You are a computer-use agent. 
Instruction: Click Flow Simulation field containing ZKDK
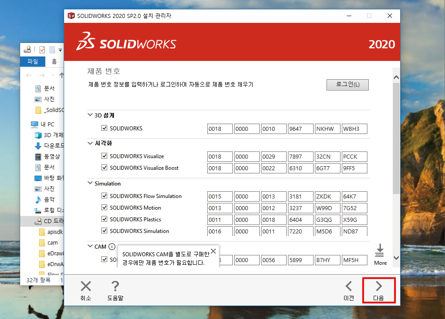pos(327,197)
